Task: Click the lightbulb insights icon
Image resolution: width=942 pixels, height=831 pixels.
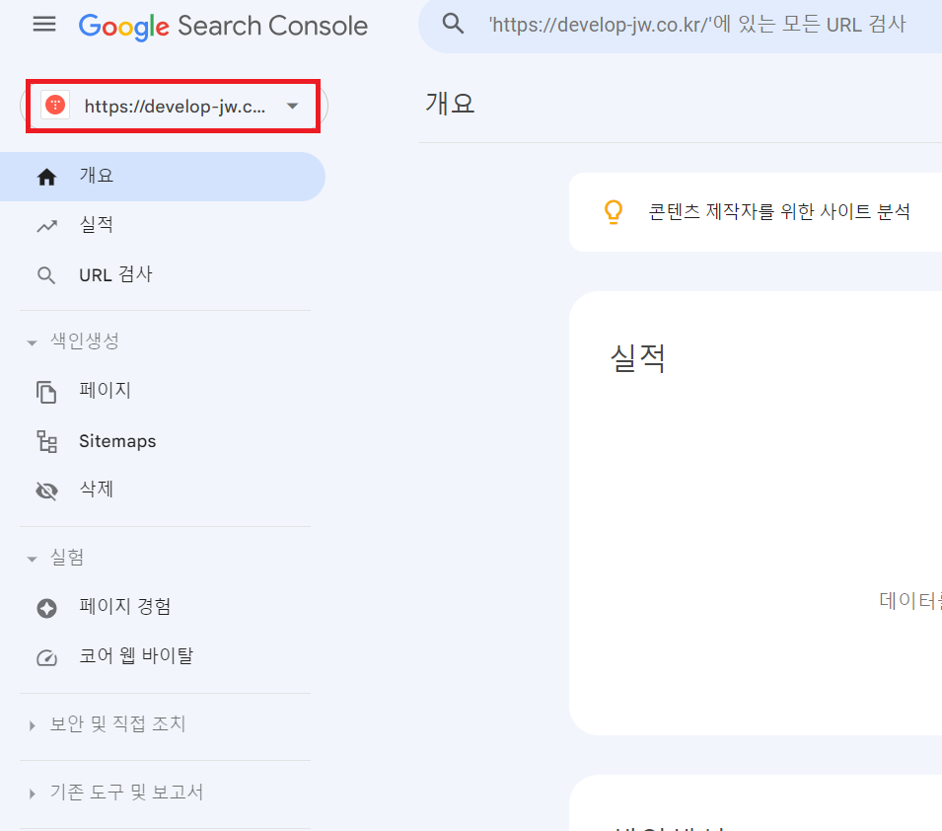Action: (x=614, y=211)
